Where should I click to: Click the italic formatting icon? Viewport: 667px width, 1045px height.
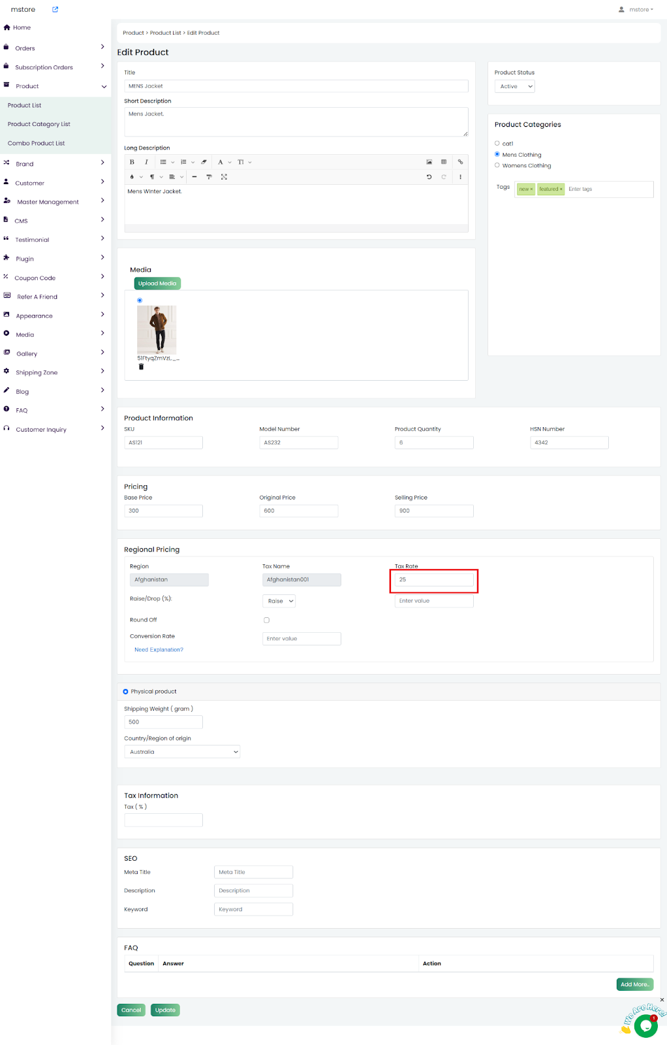tap(146, 162)
